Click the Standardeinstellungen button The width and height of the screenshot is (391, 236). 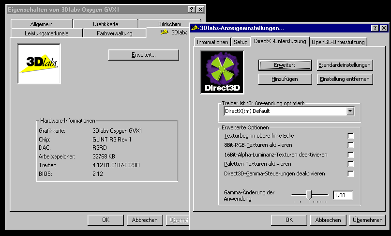pos(345,65)
